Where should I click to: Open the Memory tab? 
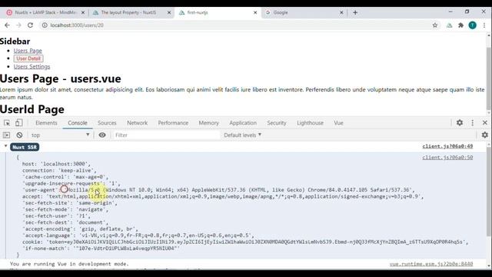(x=208, y=123)
